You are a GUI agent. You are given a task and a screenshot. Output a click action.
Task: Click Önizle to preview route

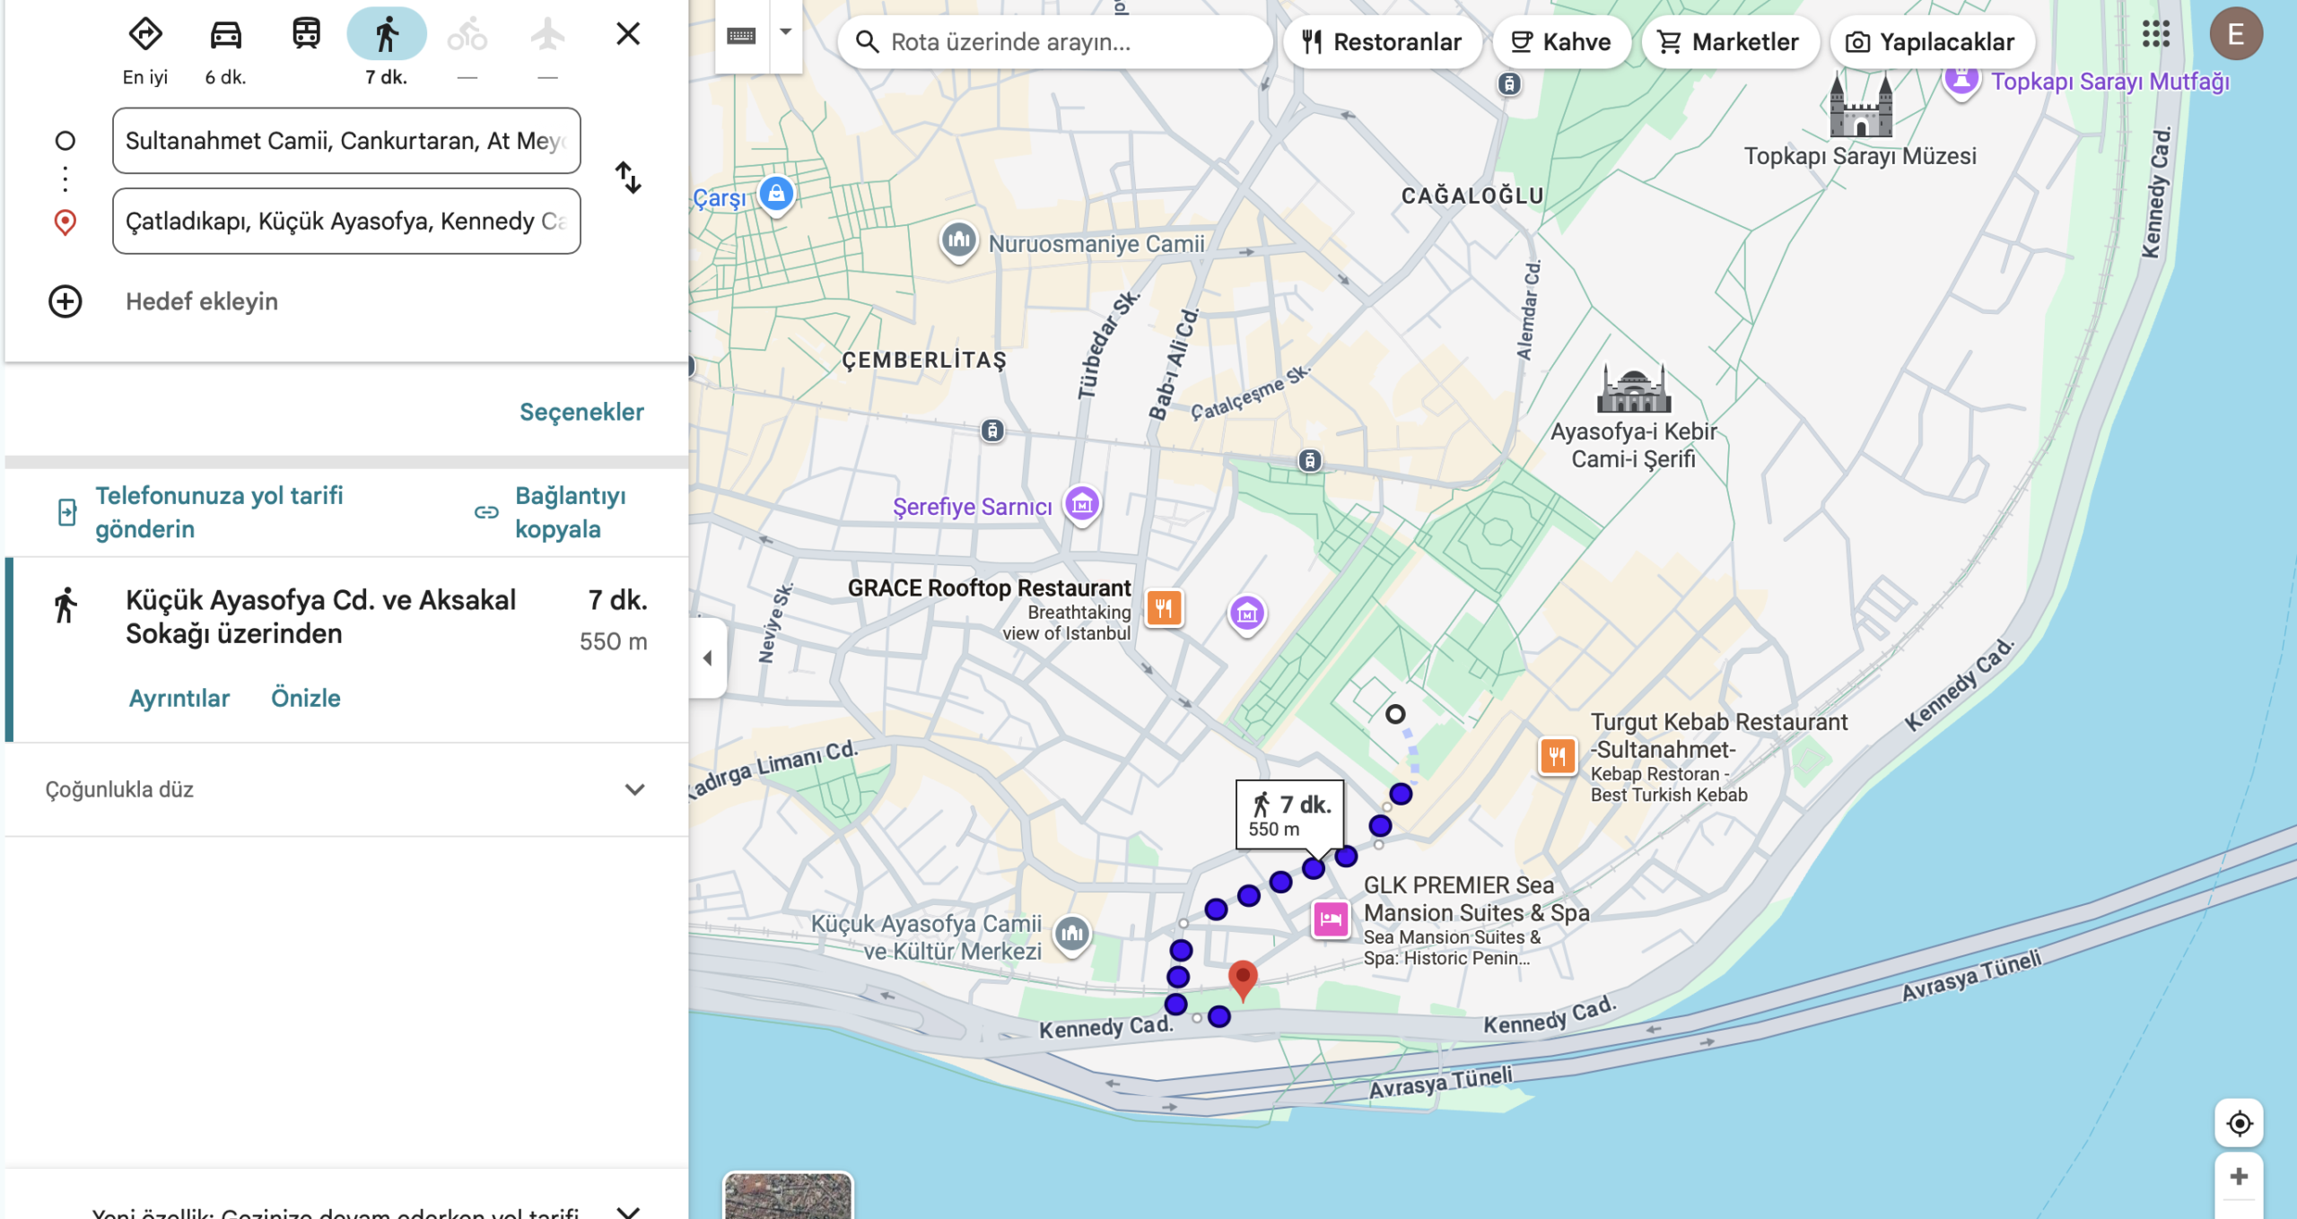[x=306, y=698]
